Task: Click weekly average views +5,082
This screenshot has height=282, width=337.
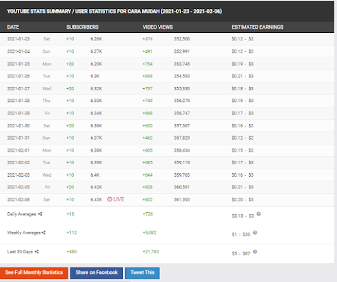Action: click(x=150, y=233)
